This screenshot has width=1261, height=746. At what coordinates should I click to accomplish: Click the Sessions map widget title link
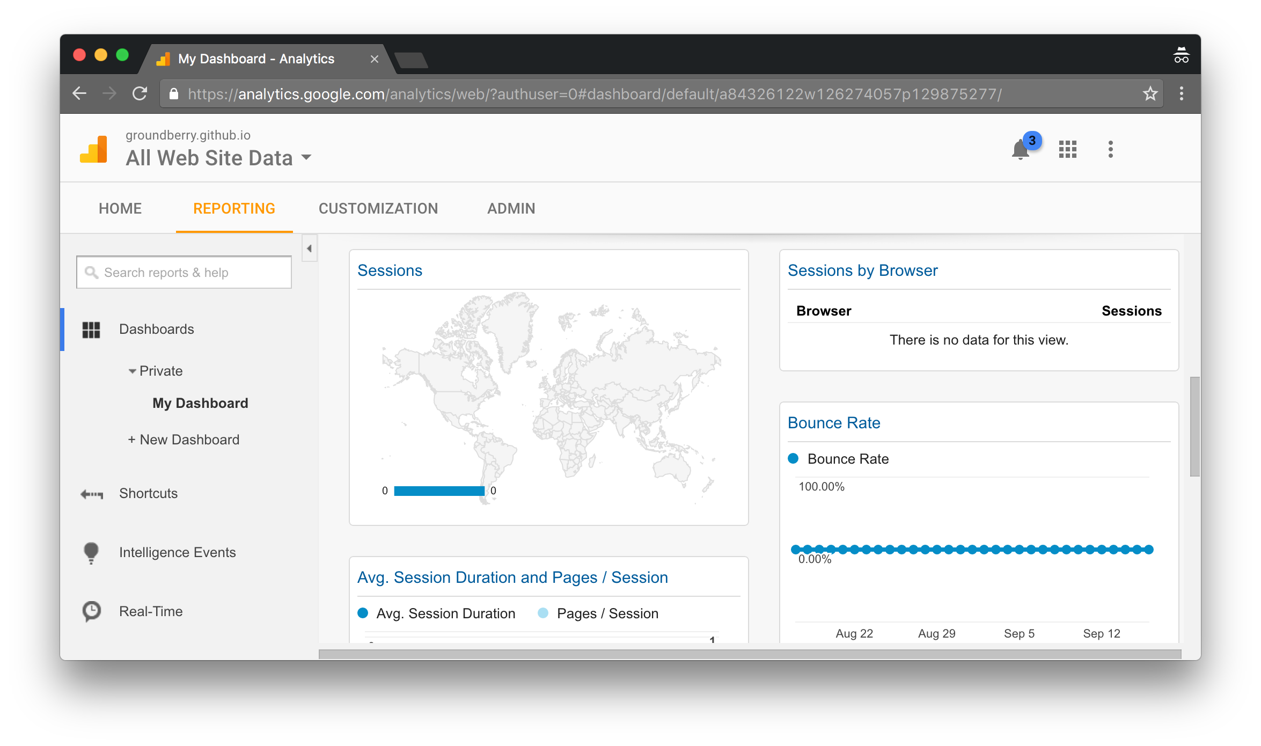389,271
